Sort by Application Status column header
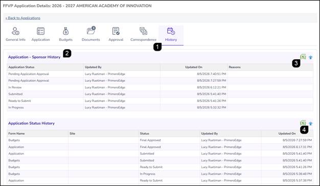The height and width of the screenshot is (186, 320). [21, 67]
